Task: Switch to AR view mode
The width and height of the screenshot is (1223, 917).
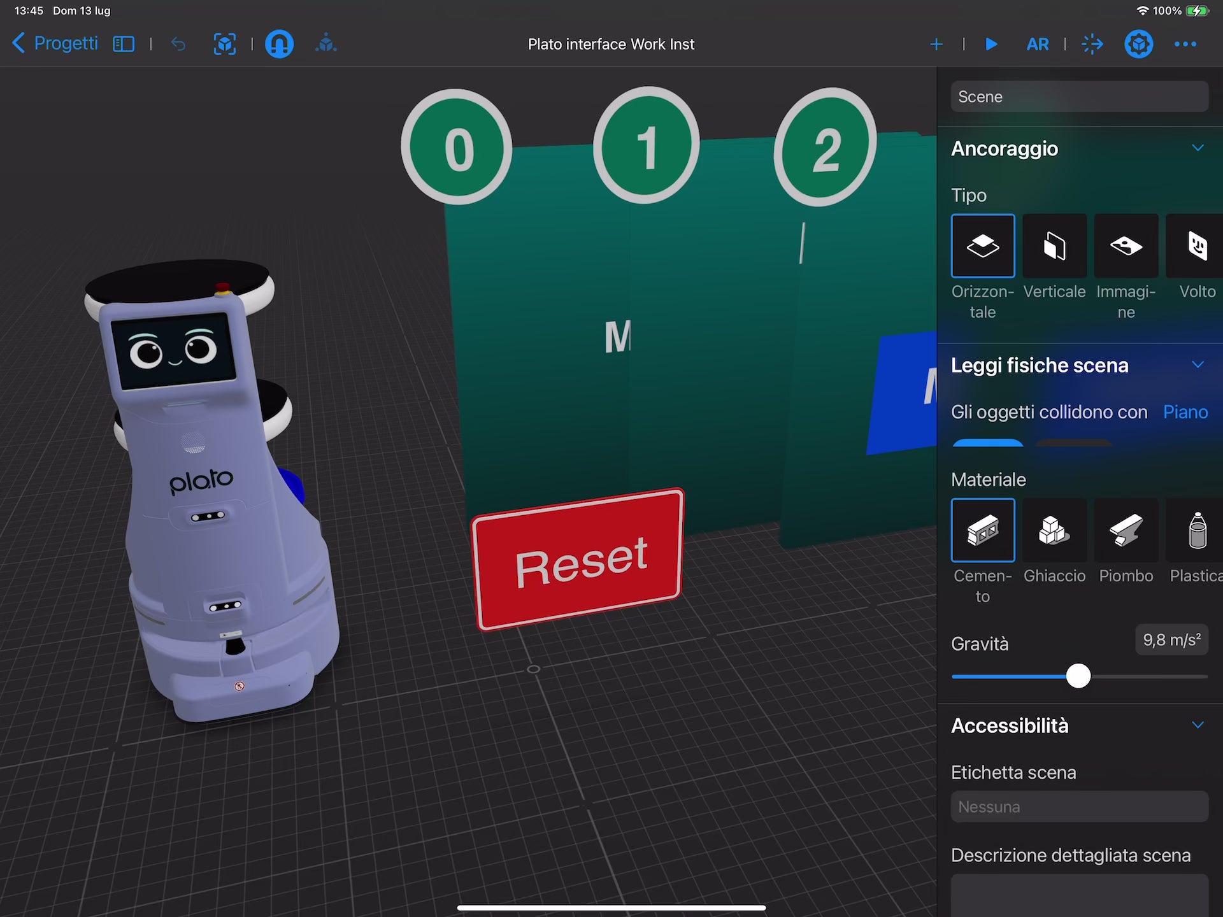Action: 1038,44
